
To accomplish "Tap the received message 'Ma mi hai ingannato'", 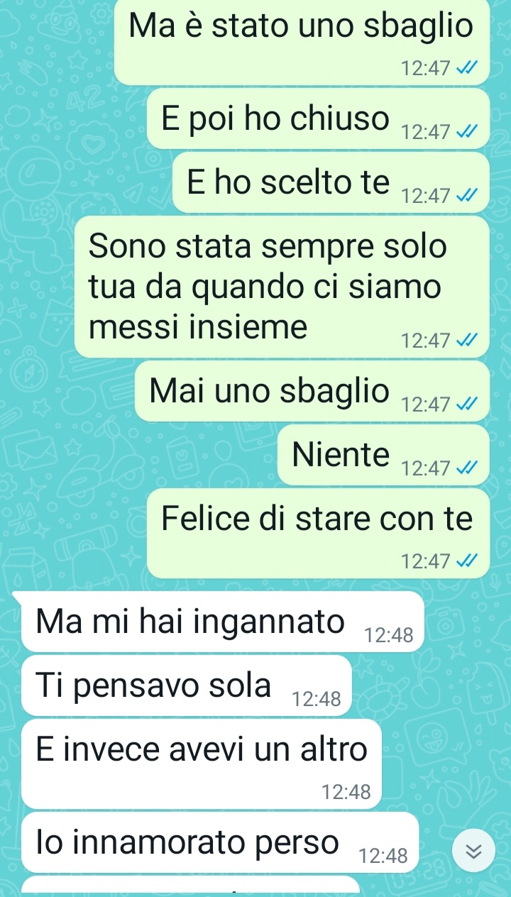I will [x=223, y=622].
